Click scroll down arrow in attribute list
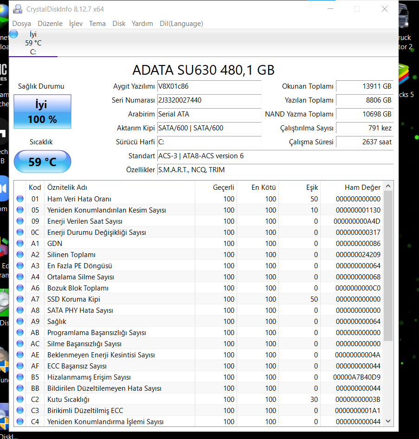Image resolution: width=419 pixels, height=439 pixels. (x=389, y=421)
